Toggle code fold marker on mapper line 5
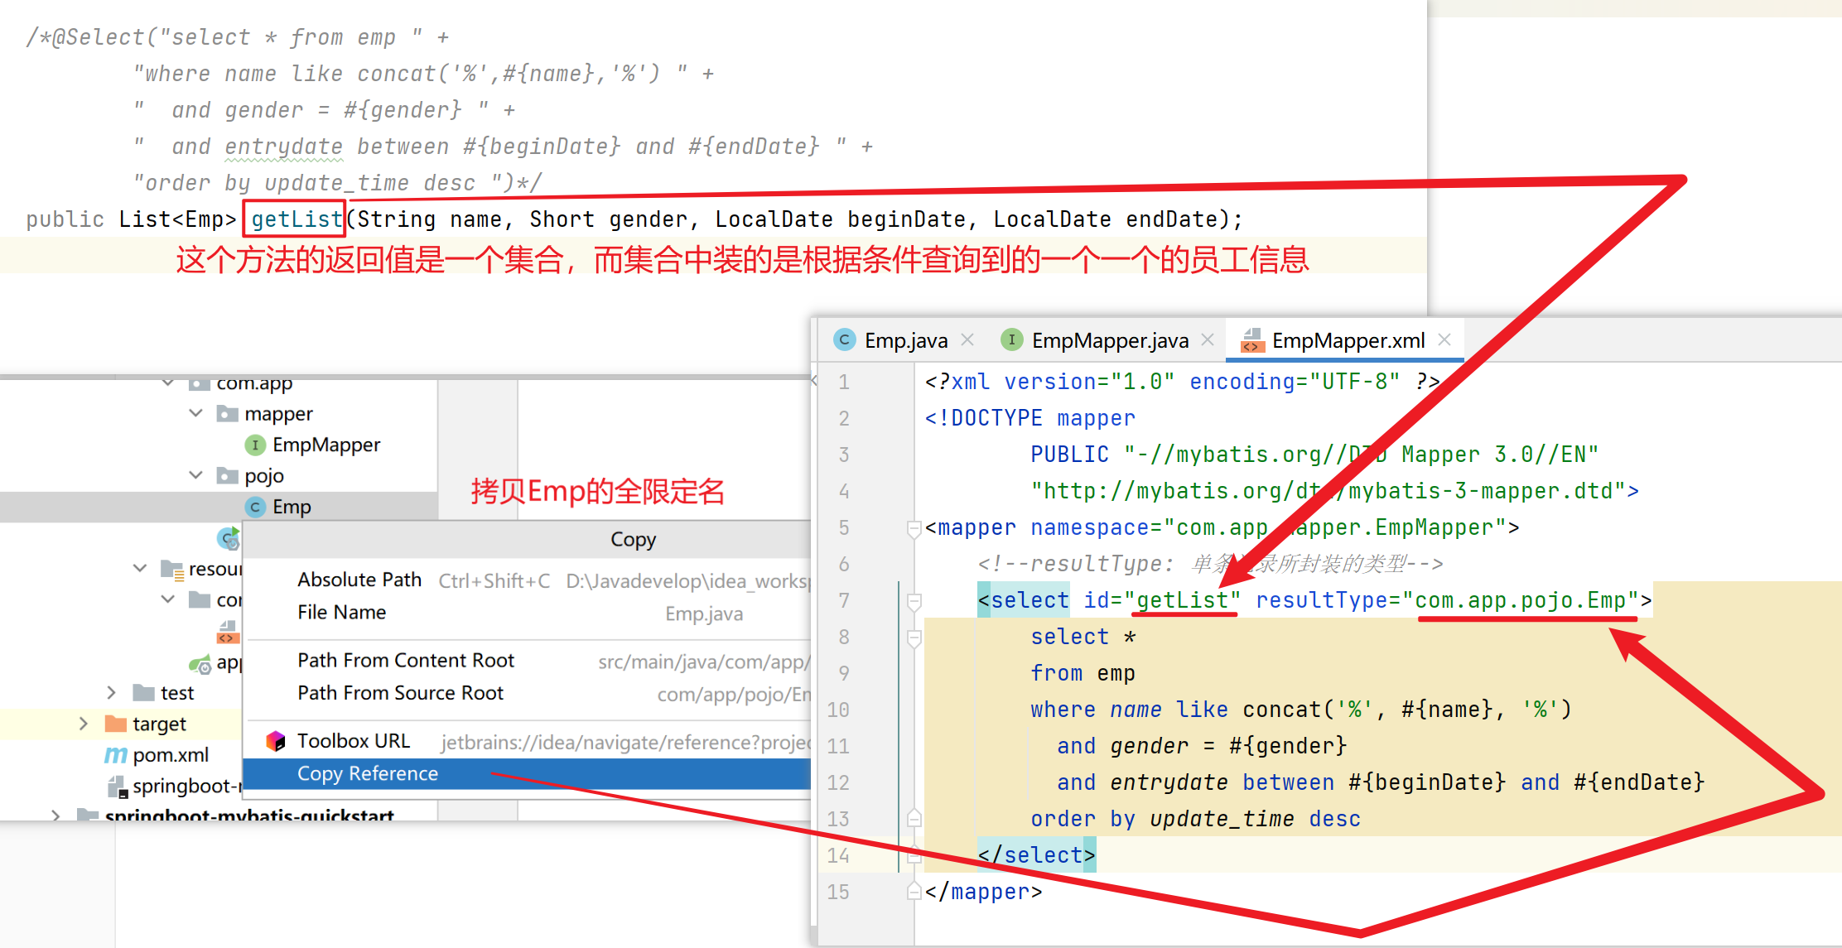 tap(914, 527)
